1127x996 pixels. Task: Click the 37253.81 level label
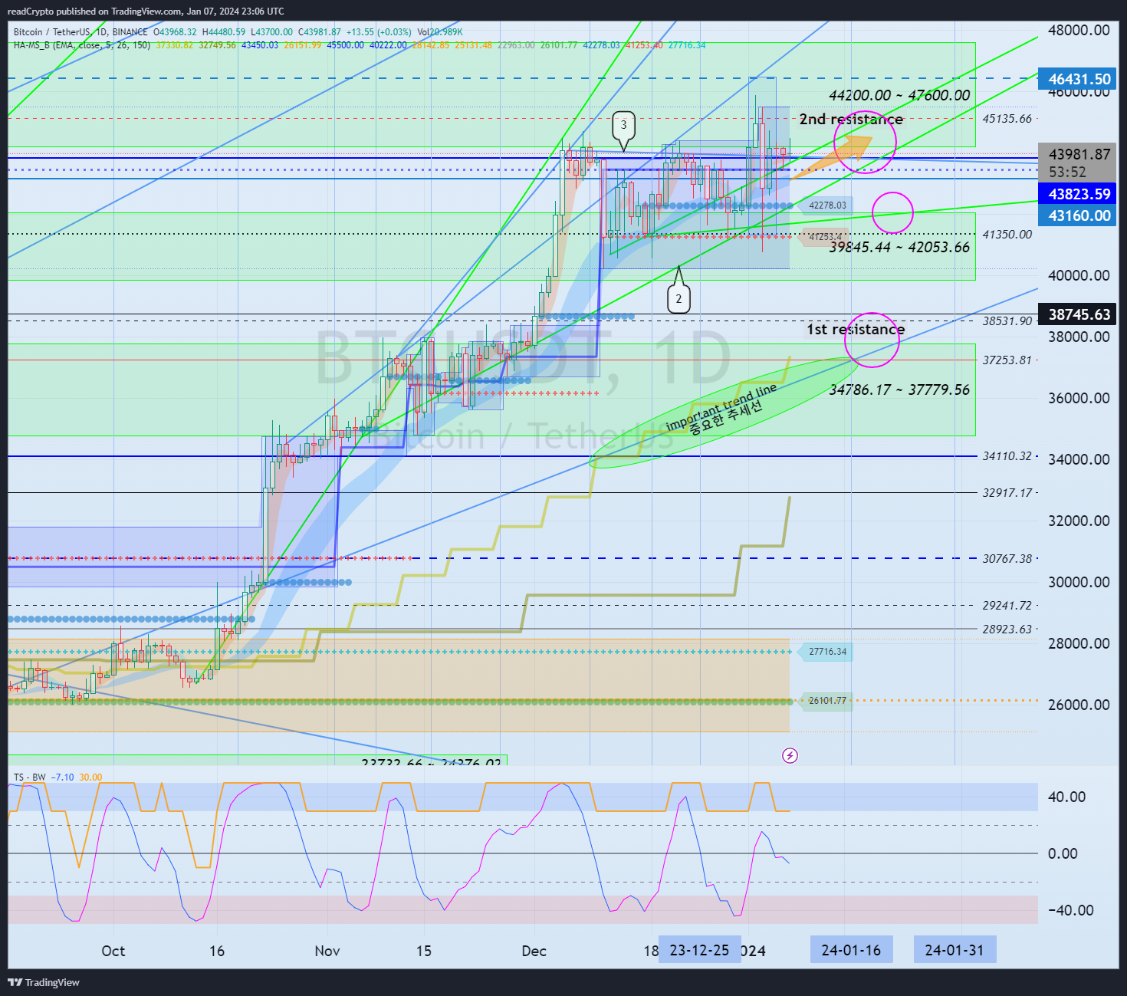(1007, 360)
